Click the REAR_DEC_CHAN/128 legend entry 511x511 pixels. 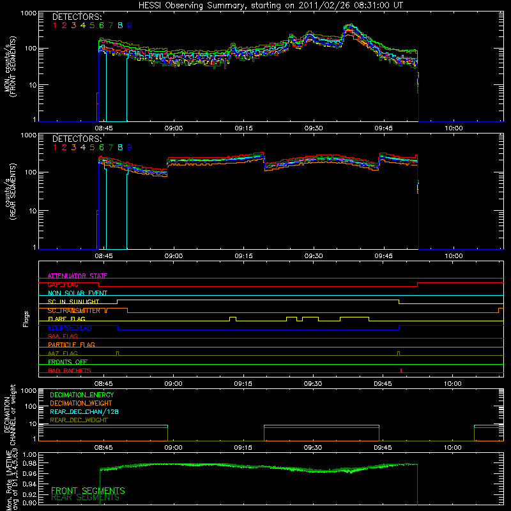point(84,412)
